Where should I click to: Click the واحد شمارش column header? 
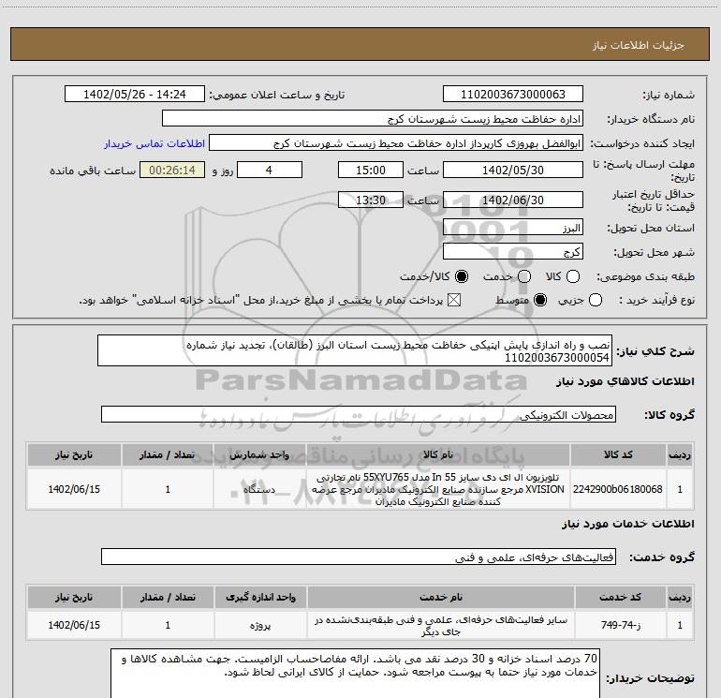pyautogui.click(x=259, y=454)
